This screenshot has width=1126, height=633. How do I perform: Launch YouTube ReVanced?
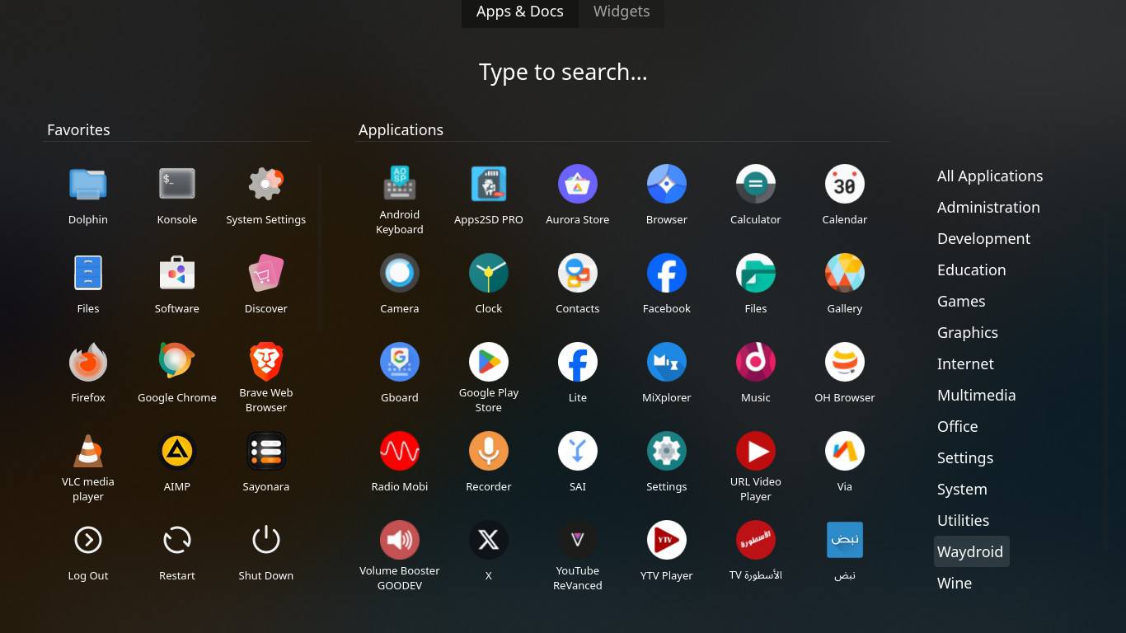[x=578, y=540]
